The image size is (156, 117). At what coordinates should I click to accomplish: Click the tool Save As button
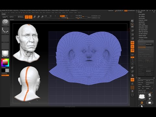[x=149, y=81]
